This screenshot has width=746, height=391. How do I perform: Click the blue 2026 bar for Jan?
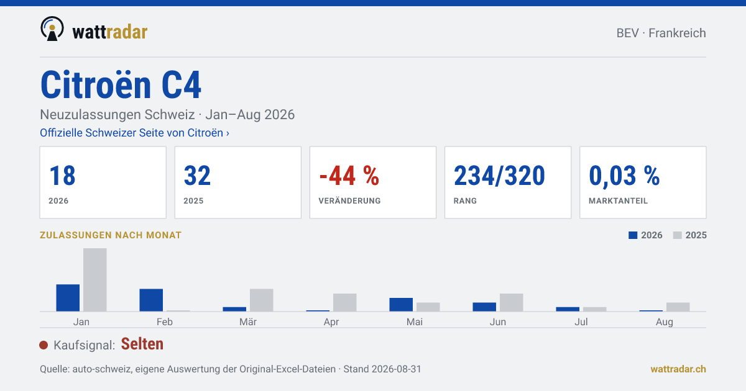coord(68,298)
